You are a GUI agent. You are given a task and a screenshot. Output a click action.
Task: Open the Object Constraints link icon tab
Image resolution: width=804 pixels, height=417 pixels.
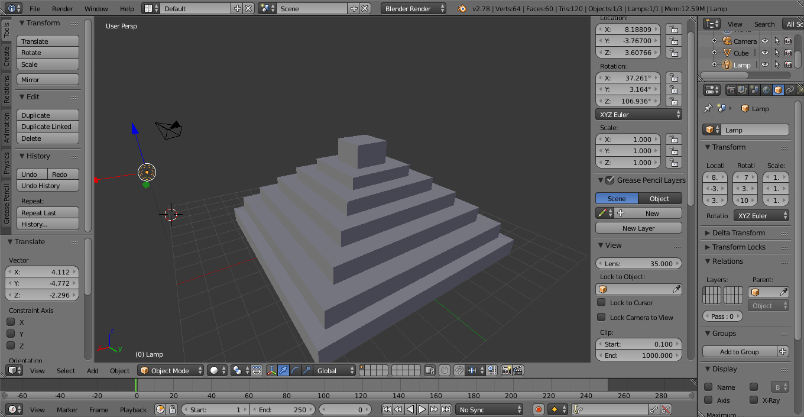790,90
